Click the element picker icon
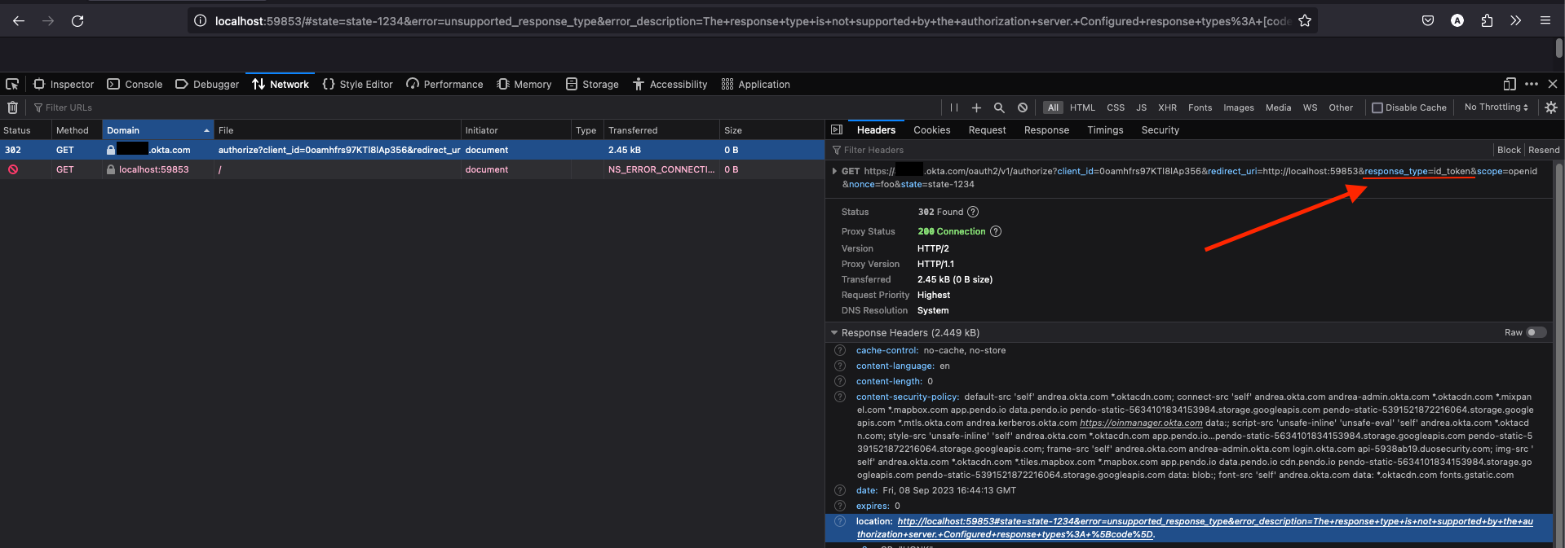The height and width of the screenshot is (548, 1565). [12, 84]
